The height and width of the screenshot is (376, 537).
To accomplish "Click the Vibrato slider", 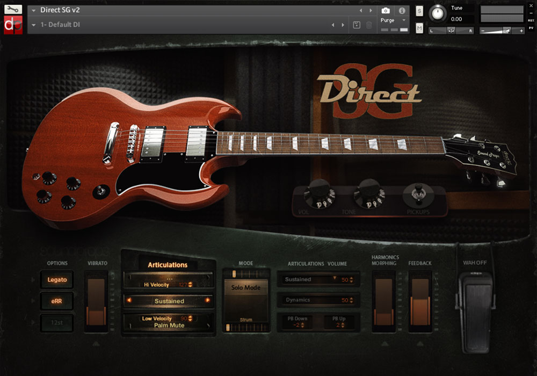I will (96, 301).
